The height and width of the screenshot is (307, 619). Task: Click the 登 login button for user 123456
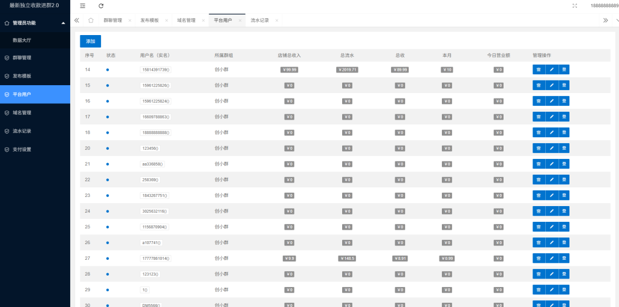click(x=564, y=148)
